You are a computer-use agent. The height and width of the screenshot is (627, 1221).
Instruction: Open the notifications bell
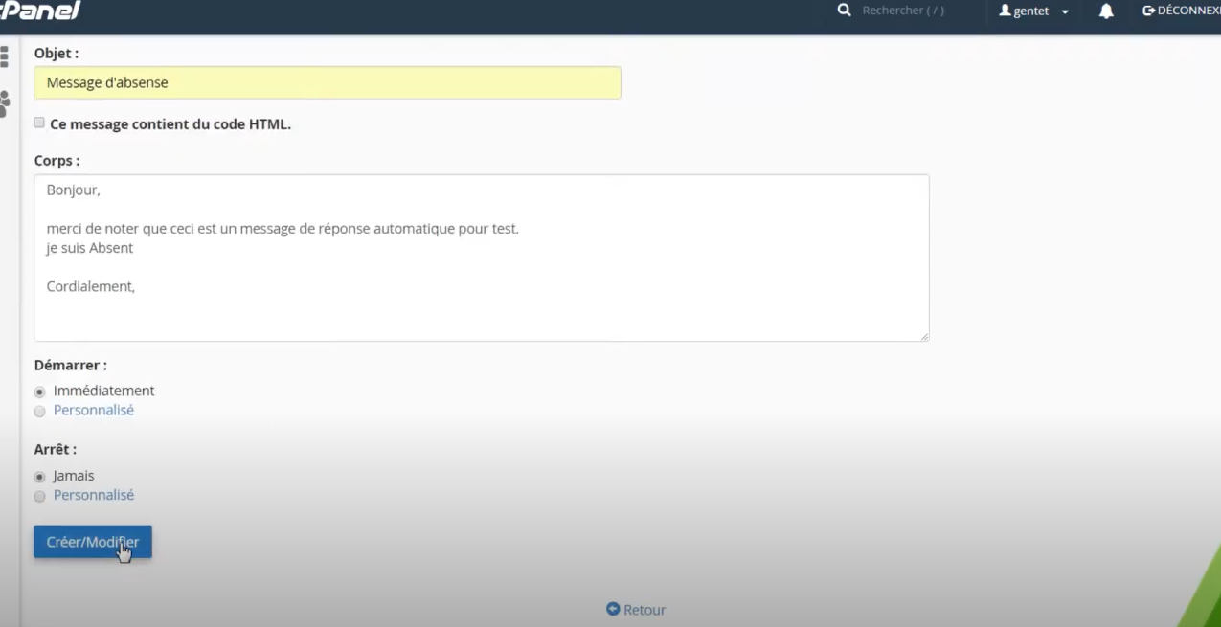coord(1106,11)
